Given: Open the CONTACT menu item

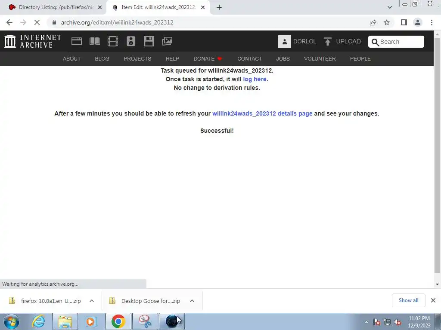Looking at the screenshot, I should [x=249, y=58].
